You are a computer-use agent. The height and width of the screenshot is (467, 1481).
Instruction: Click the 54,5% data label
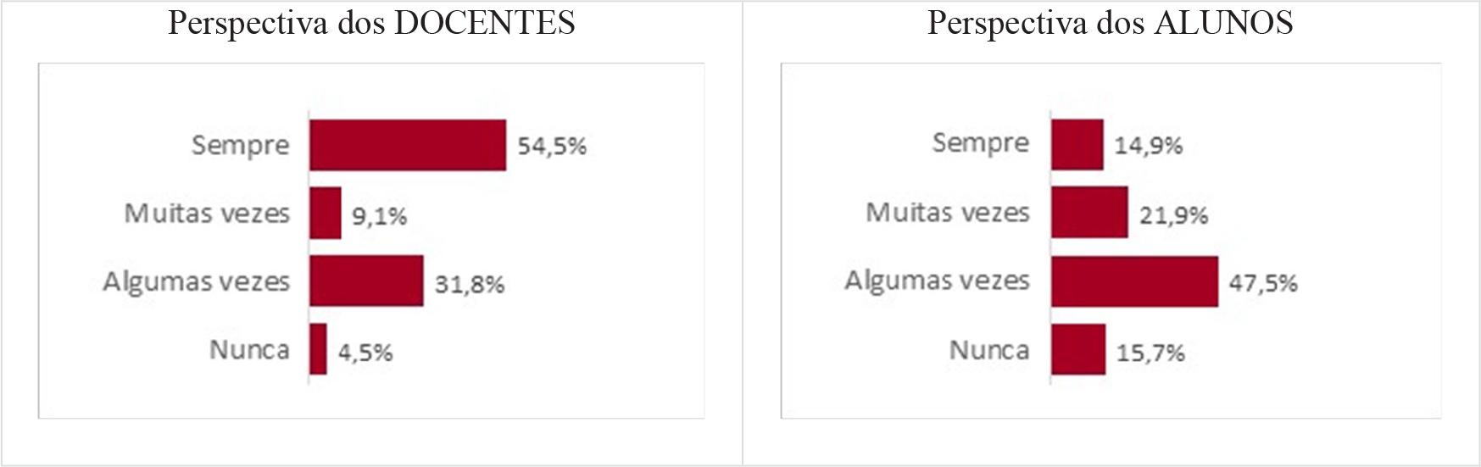552,147
